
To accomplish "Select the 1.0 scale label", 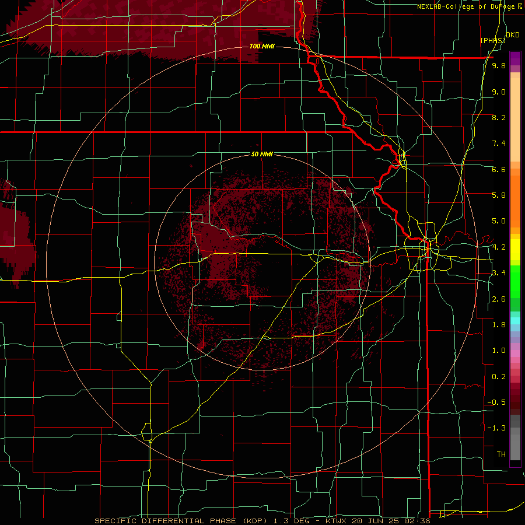I will point(499,351).
